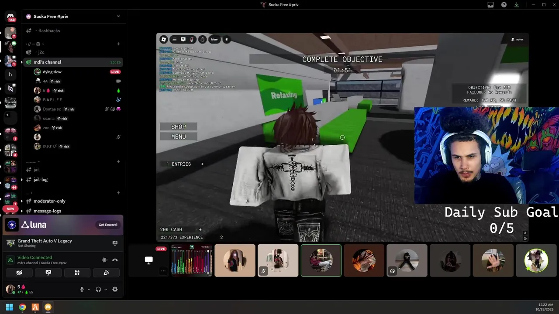Click plus icon next to 200 CASH
The height and width of the screenshot is (314, 559).
(200, 229)
